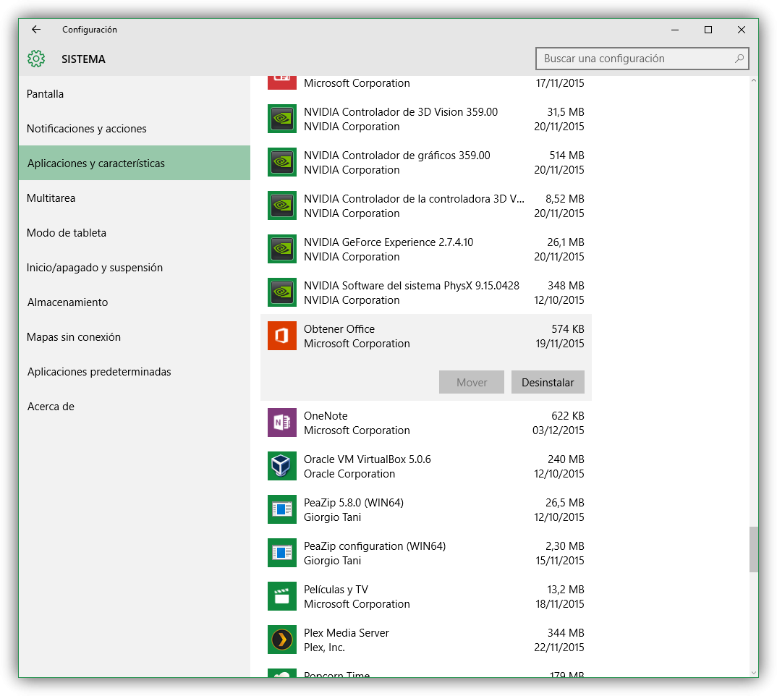Click the 240 MB VirtualBox size value
This screenshot has height=696, width=777.
point(566,459)
